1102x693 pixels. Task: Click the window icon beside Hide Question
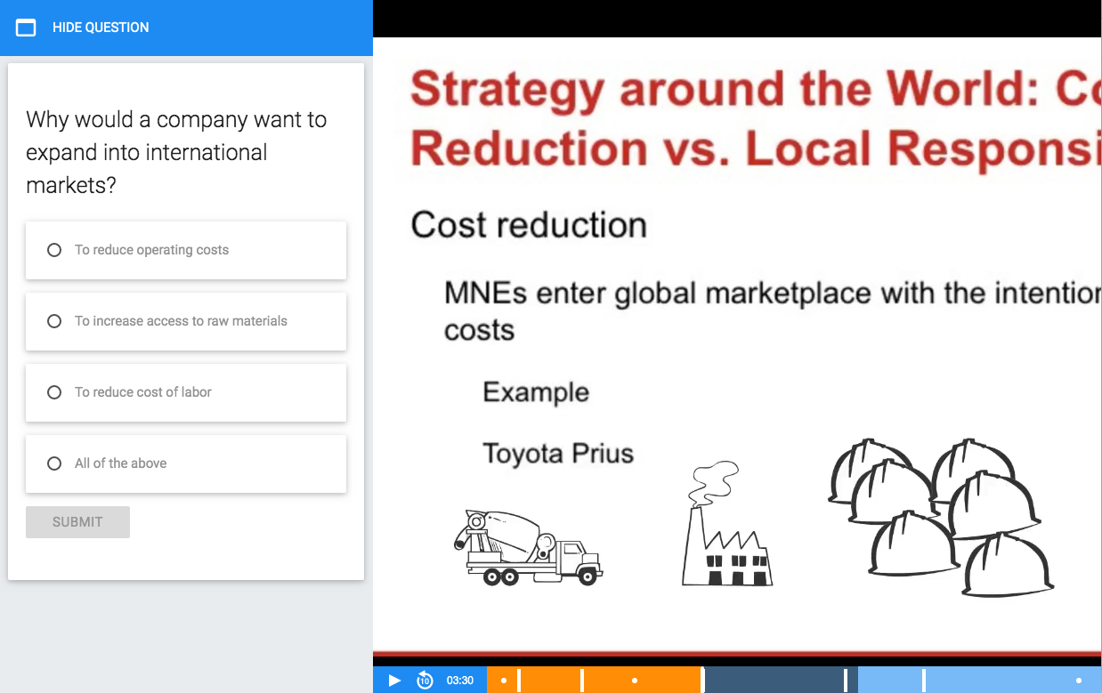pyautogui.click(x=26, y=28)
